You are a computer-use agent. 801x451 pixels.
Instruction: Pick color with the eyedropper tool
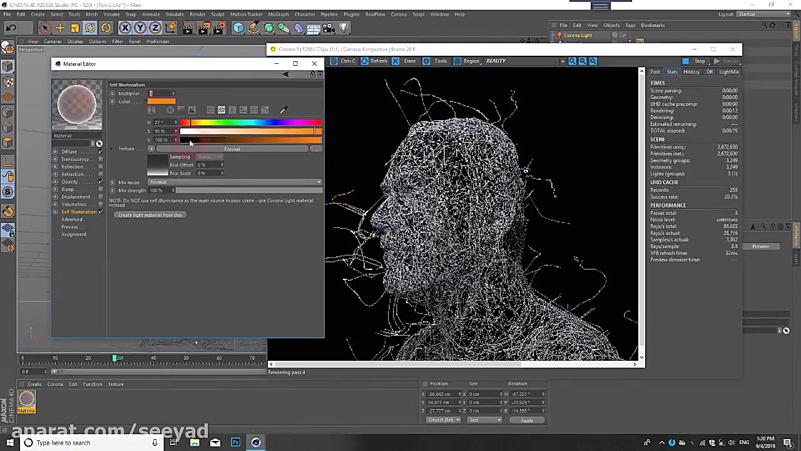click(283, 110)
